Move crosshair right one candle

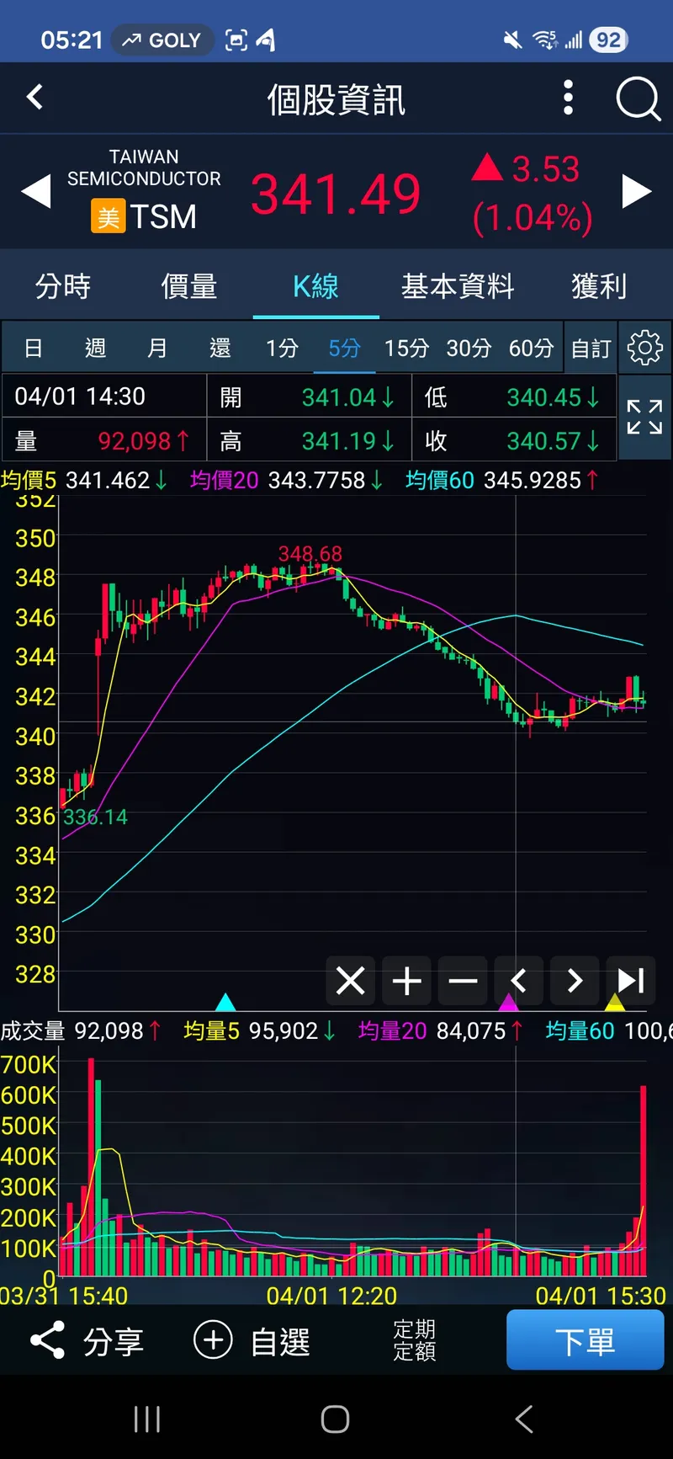coord(575,981)
